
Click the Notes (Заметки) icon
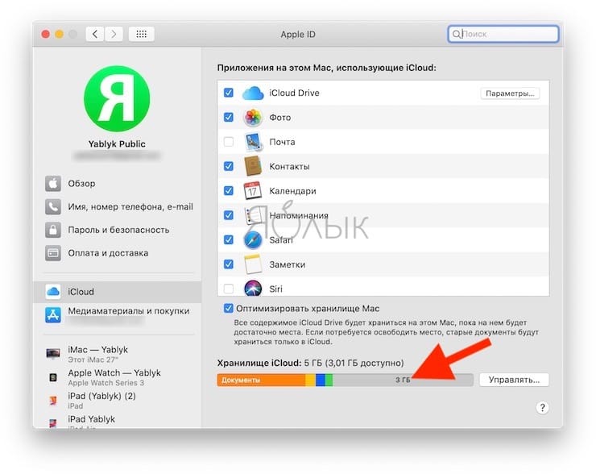point(253,264)
